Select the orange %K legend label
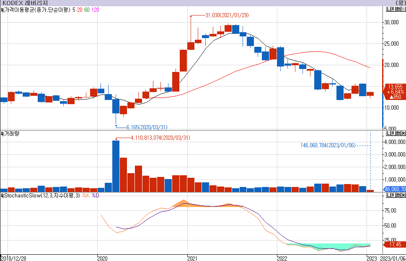 (86, 196)
